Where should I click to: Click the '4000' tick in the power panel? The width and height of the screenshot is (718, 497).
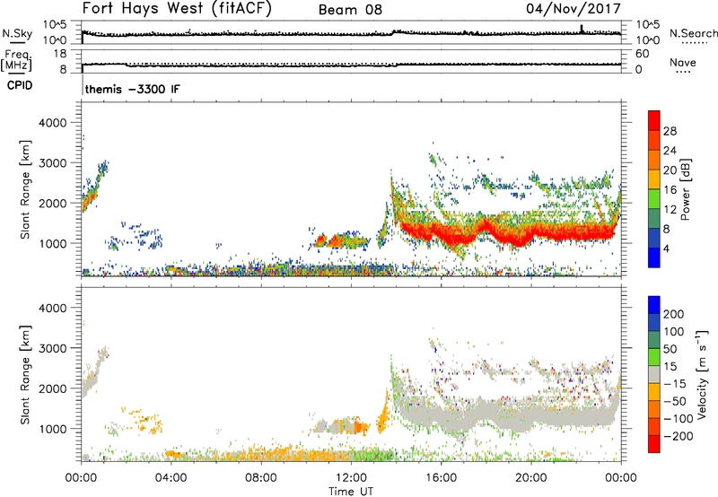(x=53, y=123)
